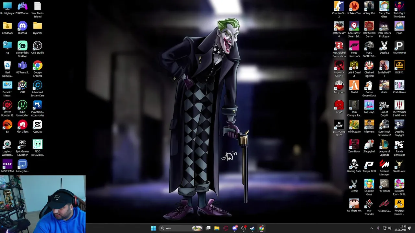Open Stumble Guys shortcut
The width and height of the screenshot is (415, 233).
(x=369, y=188)
